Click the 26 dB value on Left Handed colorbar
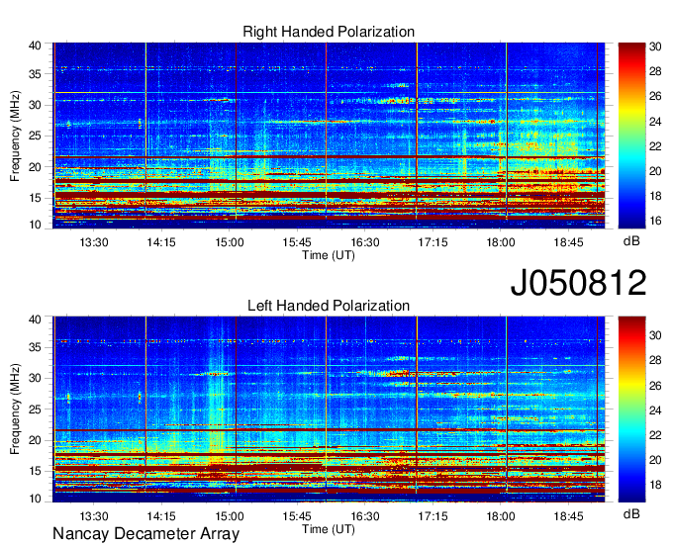The width and height of the screenshot is (673, 546). (x=655, y=386)
